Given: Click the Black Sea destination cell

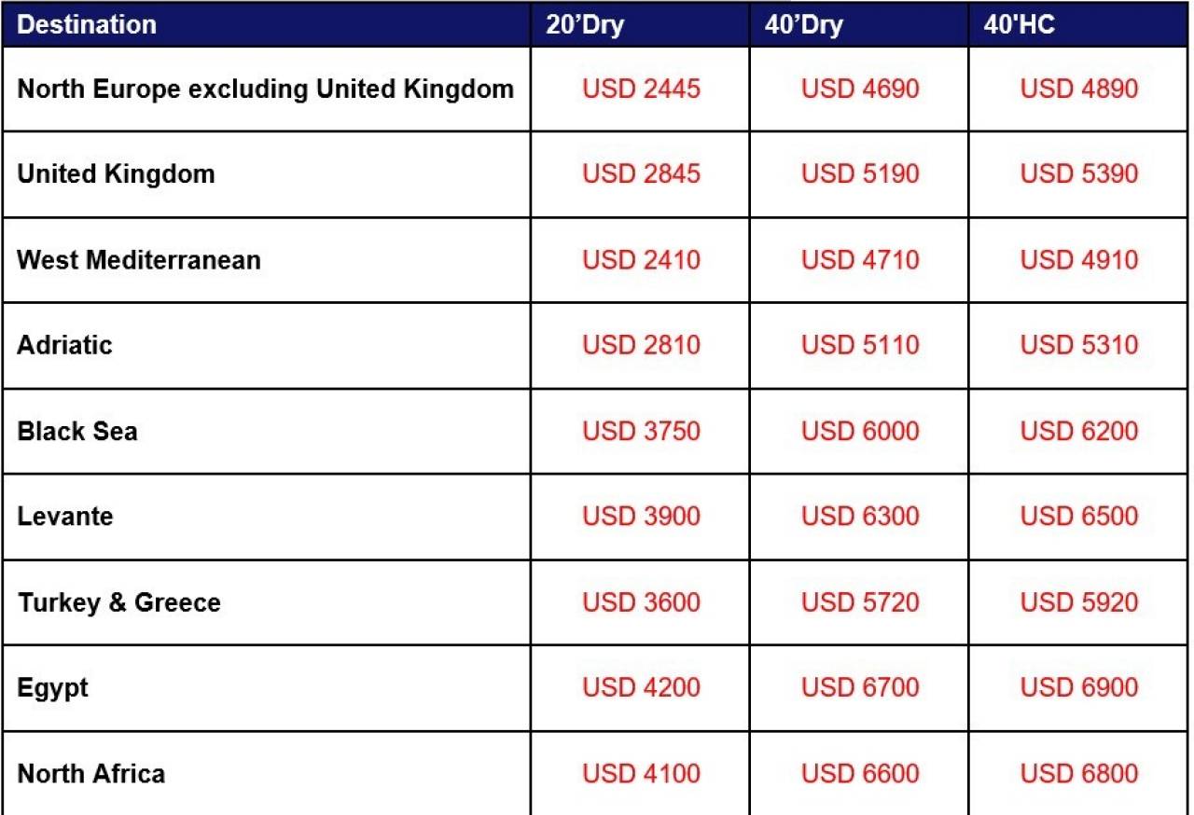Looking at the screenshot, I should tap(77, 432).
